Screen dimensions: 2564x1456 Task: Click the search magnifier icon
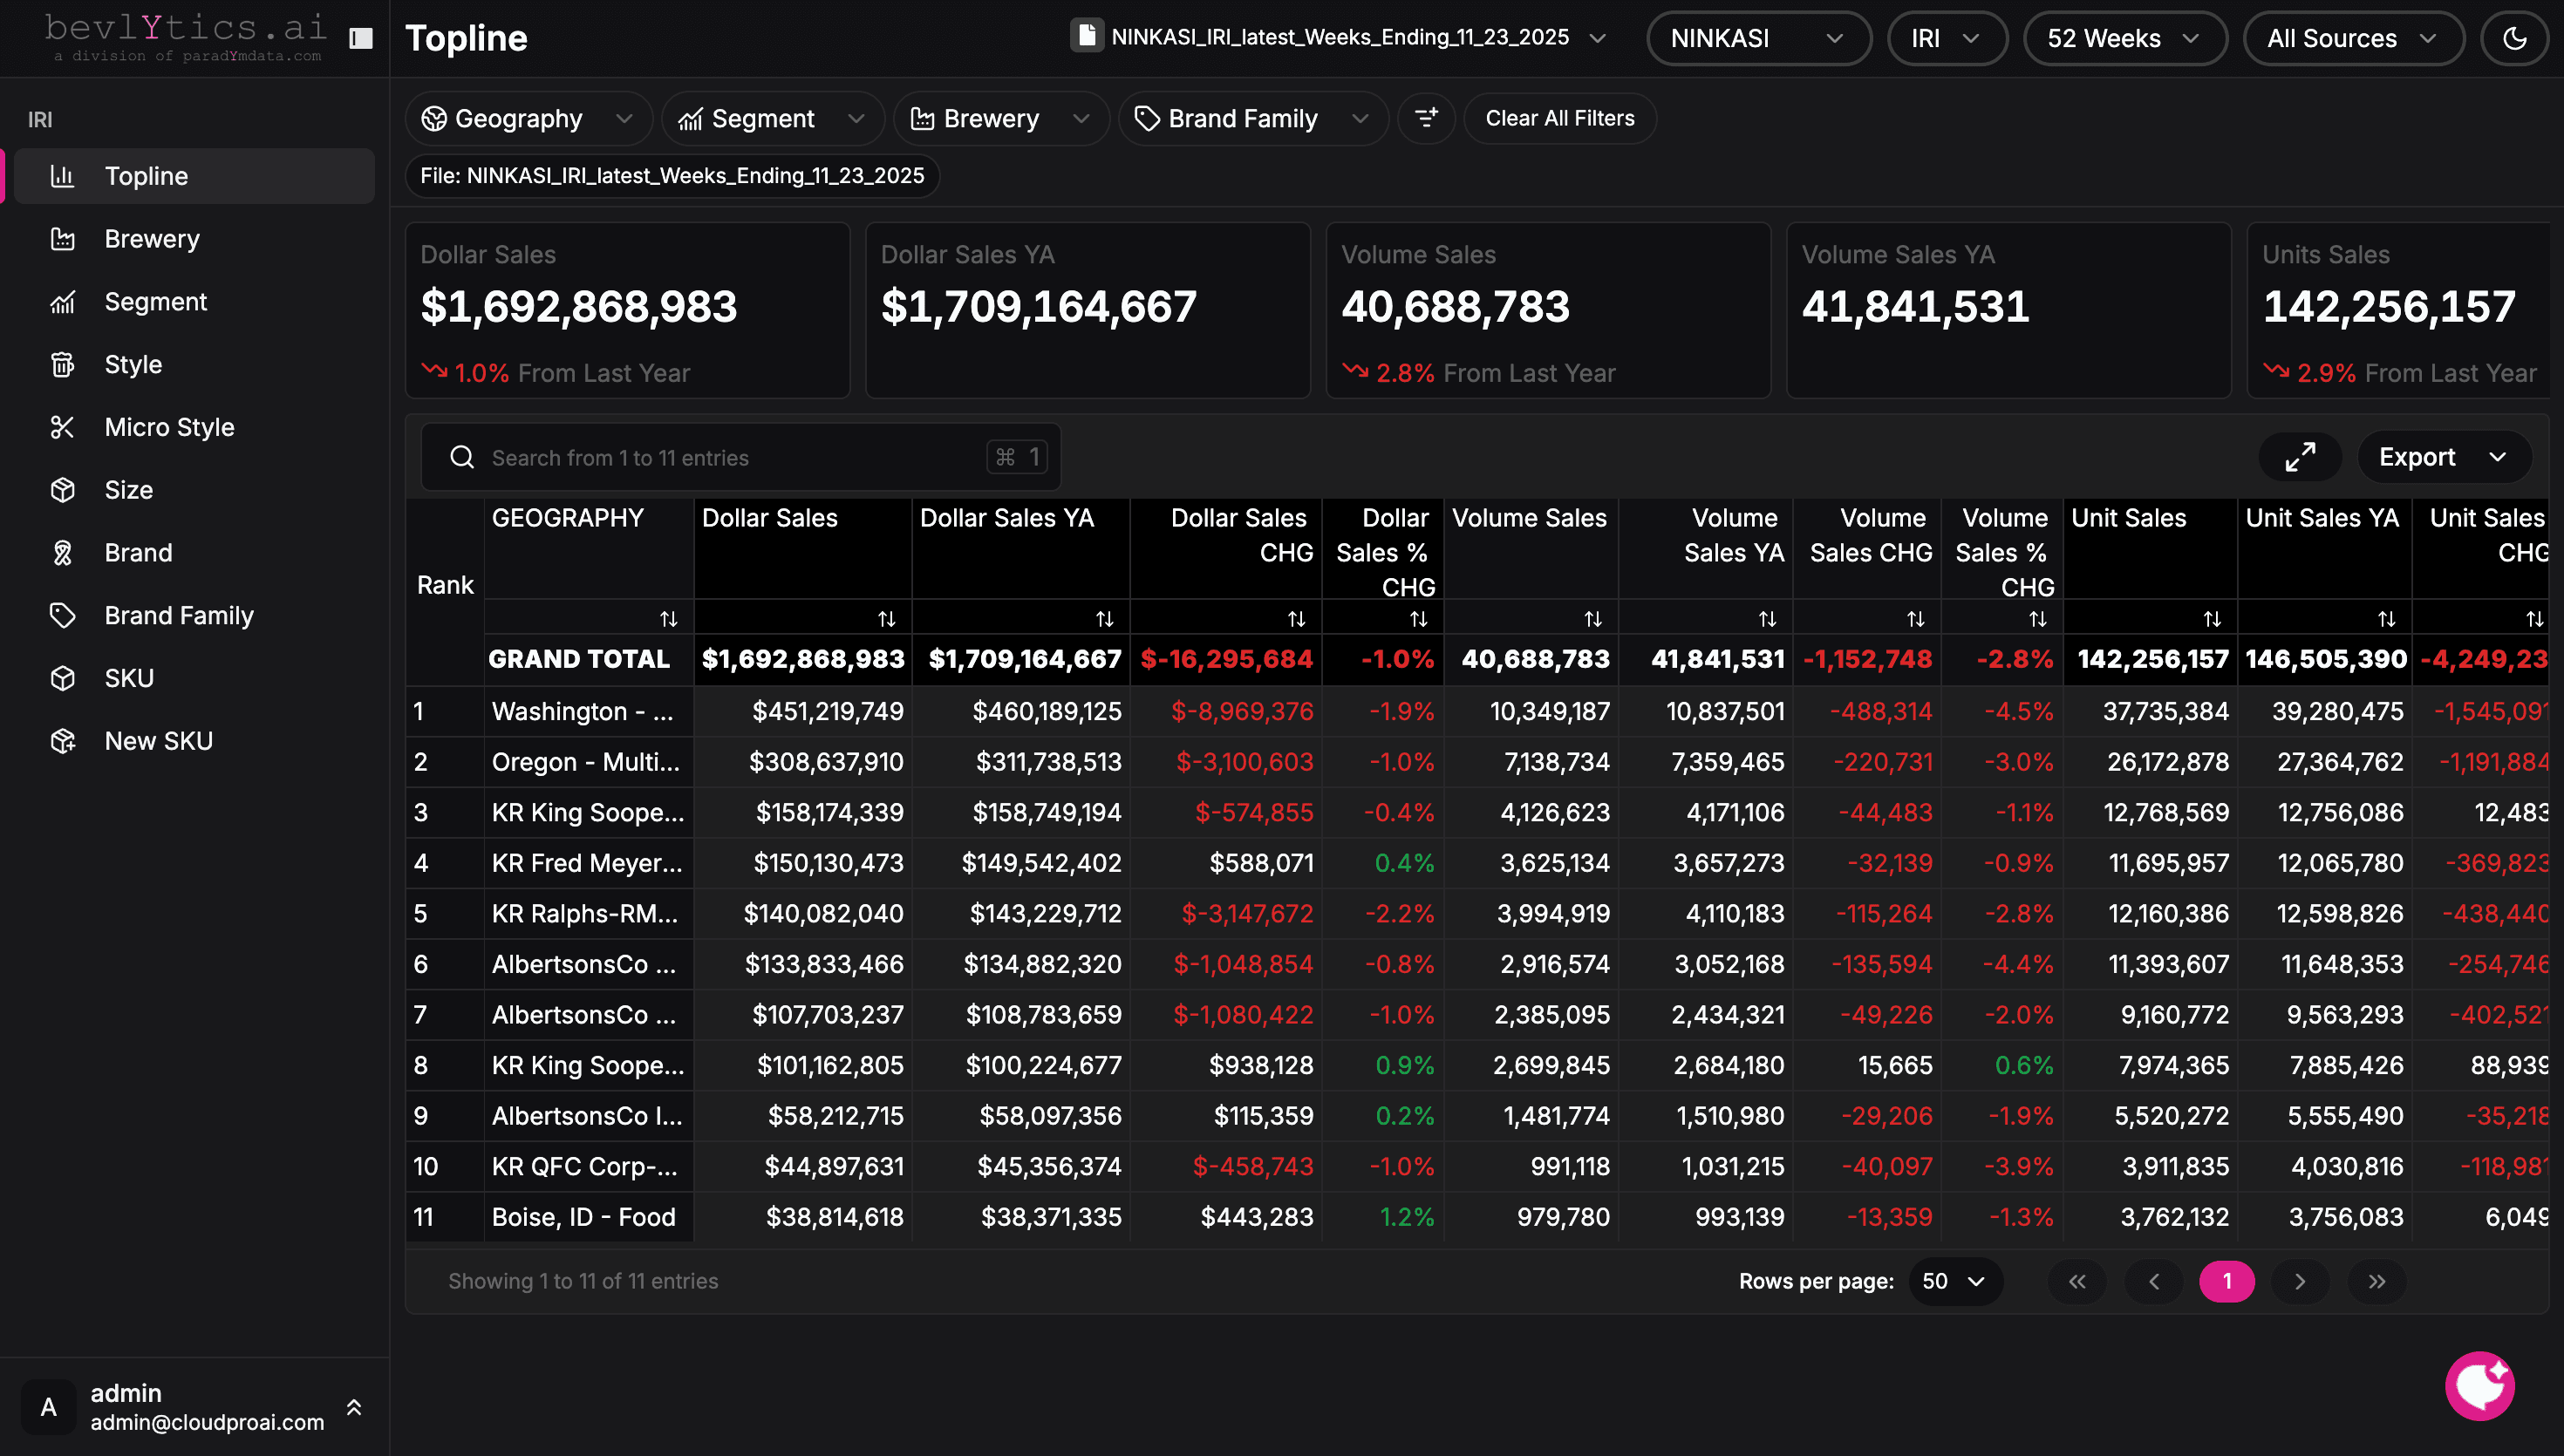coord(462,457)
